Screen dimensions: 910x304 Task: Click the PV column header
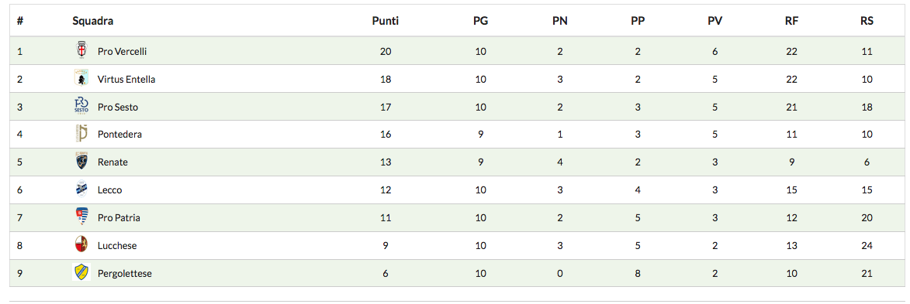pyautogui.click(x=715, y=21)
